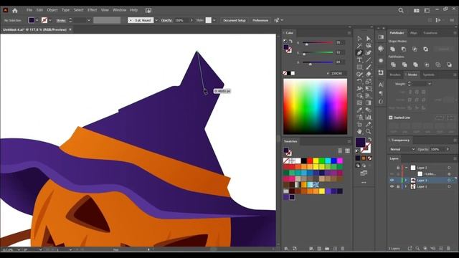Open the stroke weight dropdown in control bar
Viewport: 459px width, 258px height.
coord(89,20)
